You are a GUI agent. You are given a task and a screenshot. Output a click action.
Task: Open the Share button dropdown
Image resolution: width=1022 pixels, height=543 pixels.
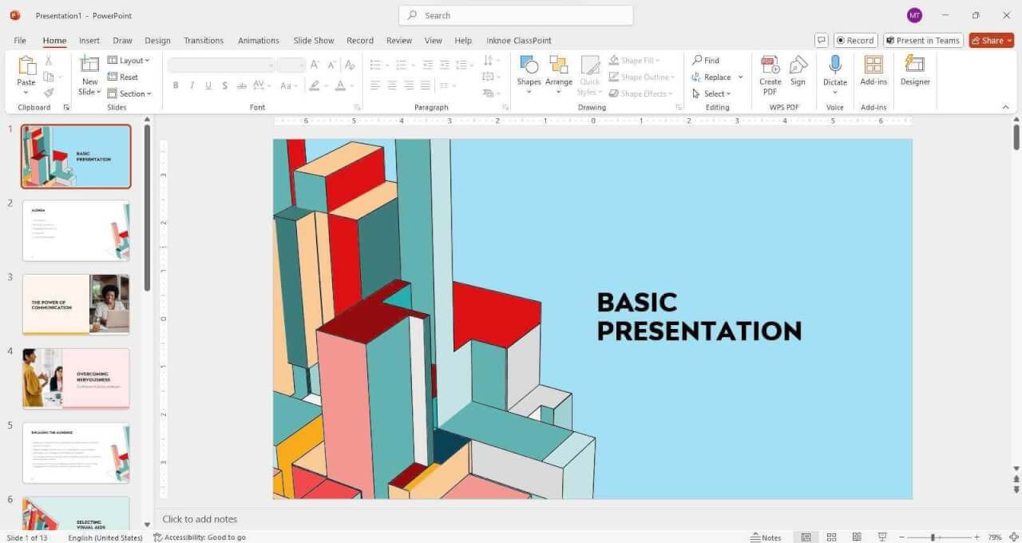[x=1009, y=40]
